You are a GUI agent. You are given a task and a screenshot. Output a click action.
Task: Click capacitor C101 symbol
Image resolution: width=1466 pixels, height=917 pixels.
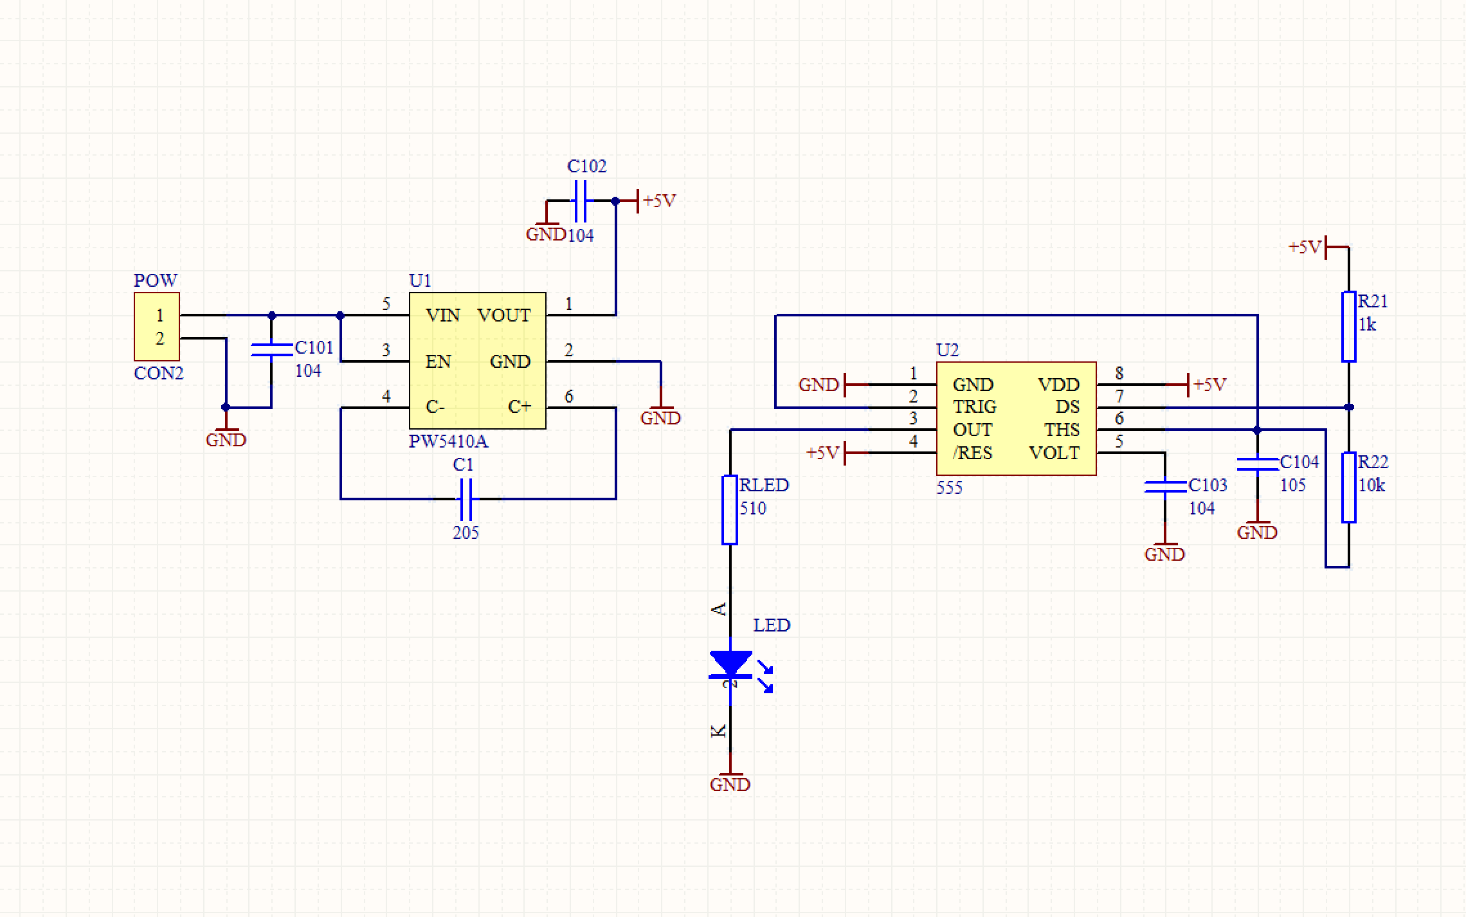(x=271, y=350)
